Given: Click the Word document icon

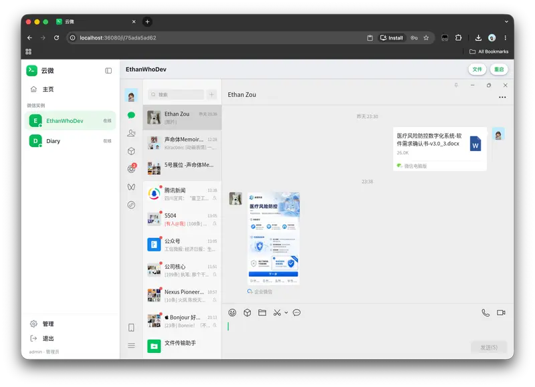Looking at the screenshot, I should 475,144.
